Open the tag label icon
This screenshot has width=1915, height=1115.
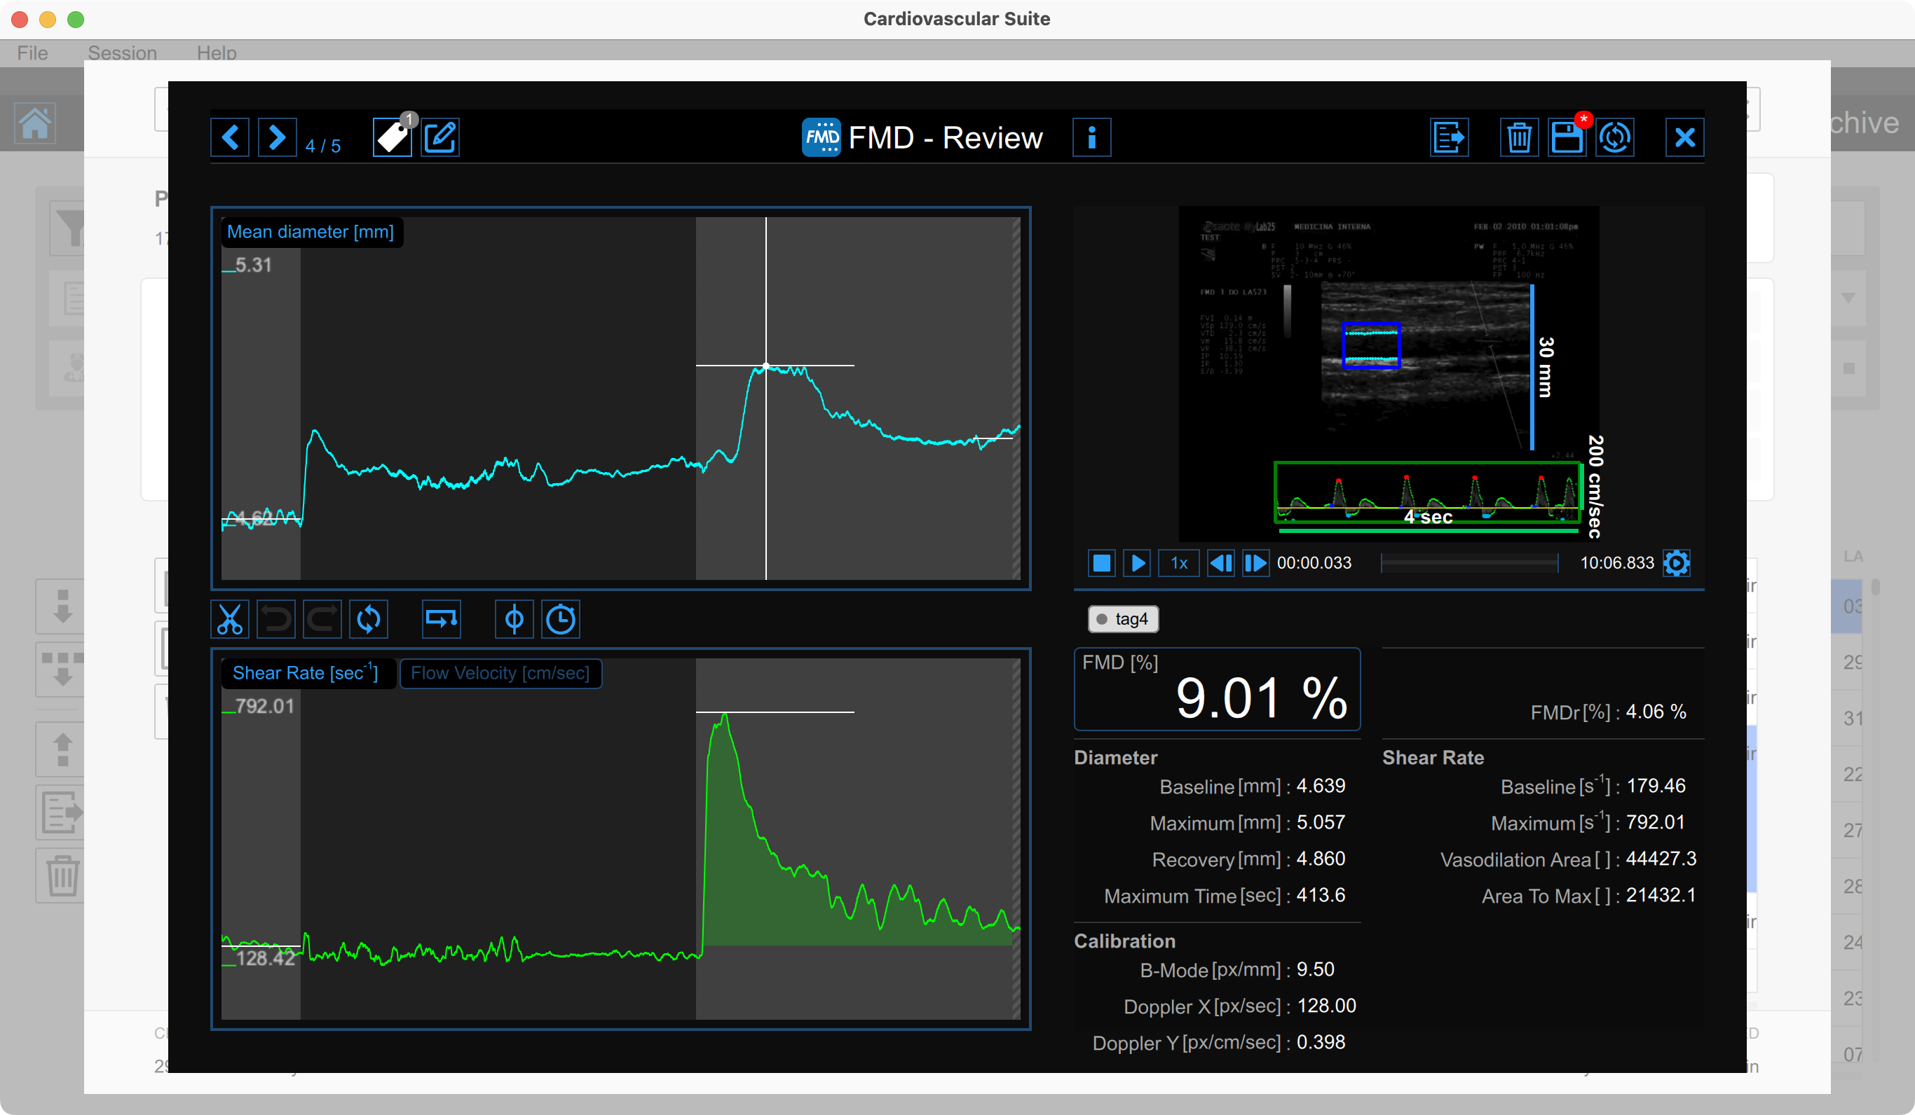coord(392,137)
